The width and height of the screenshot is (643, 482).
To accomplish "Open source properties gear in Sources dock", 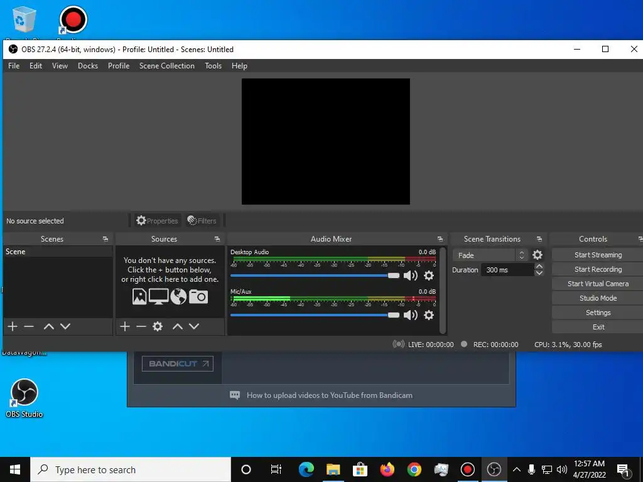I will click(158, 326).
